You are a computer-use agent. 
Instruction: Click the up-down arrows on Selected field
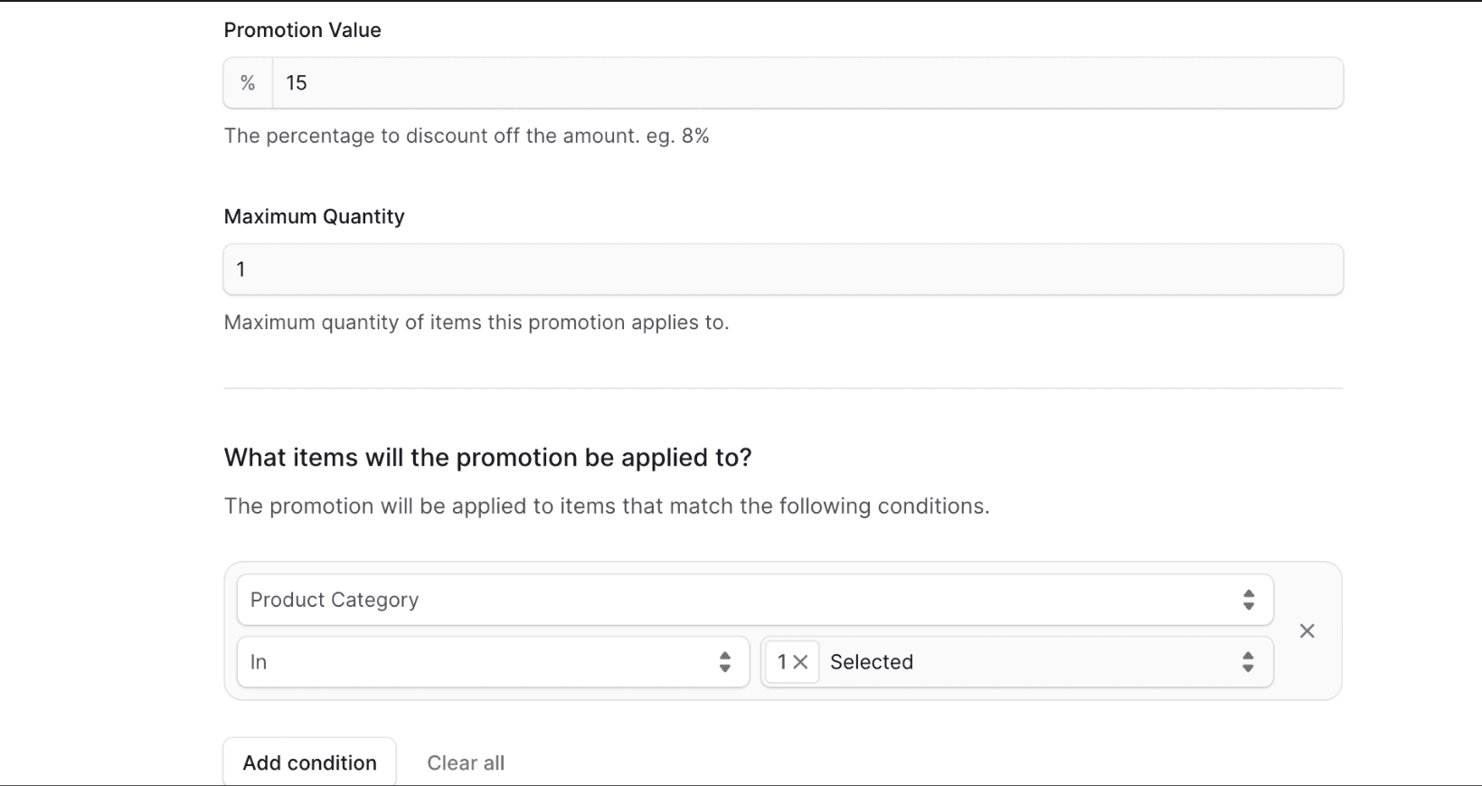tap(1248, 662)
